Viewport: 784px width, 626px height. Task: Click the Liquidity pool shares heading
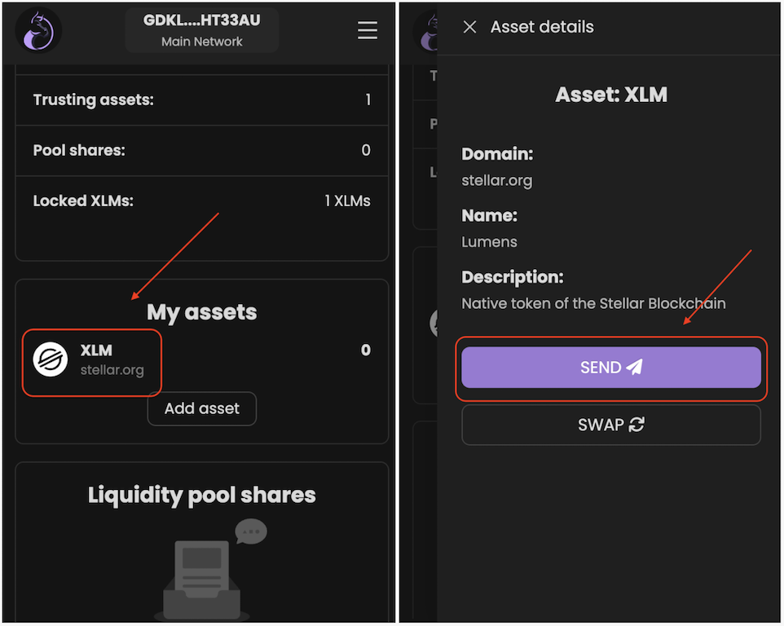point(202,495)
